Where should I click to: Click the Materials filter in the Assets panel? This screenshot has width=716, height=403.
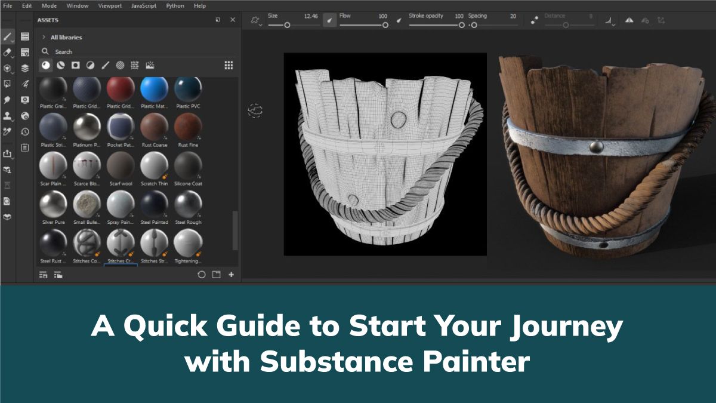[x=45, y=66]
